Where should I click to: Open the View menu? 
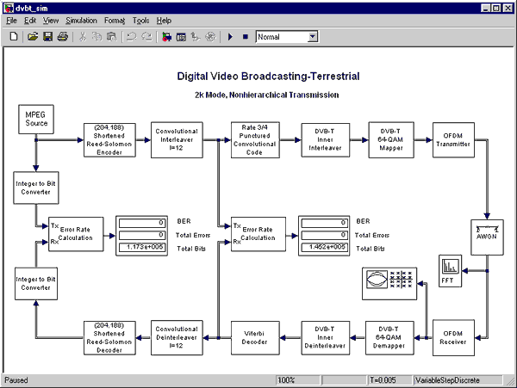(51, 21)
